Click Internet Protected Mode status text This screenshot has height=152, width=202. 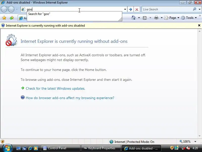pos(134,142)
